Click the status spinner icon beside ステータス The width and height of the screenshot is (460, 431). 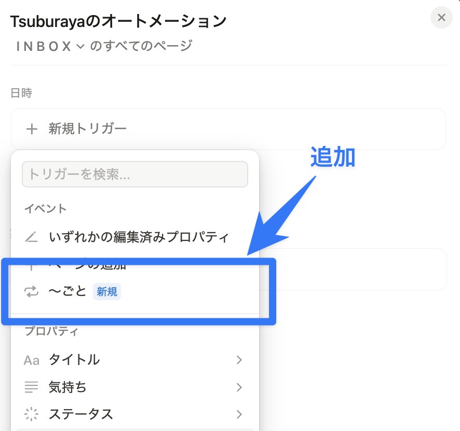coord(31,414)
